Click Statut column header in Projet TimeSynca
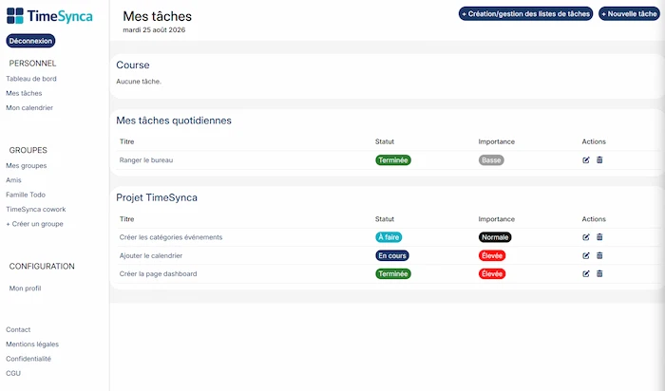665x391 pixels. 384,219
